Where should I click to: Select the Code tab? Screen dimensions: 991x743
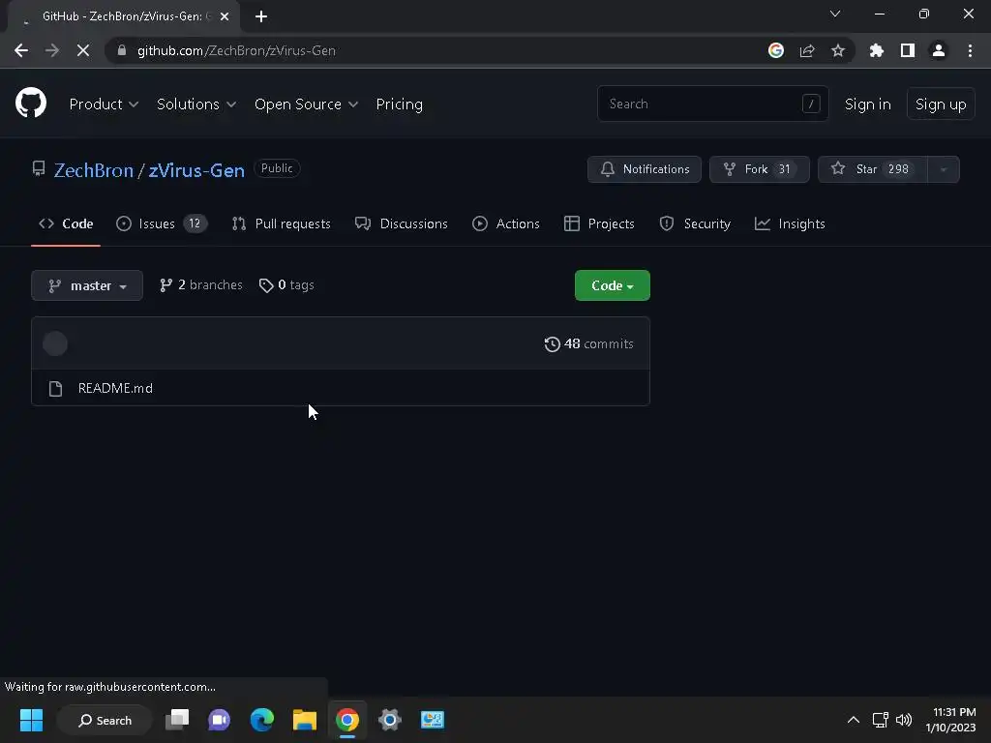(66, 223)
